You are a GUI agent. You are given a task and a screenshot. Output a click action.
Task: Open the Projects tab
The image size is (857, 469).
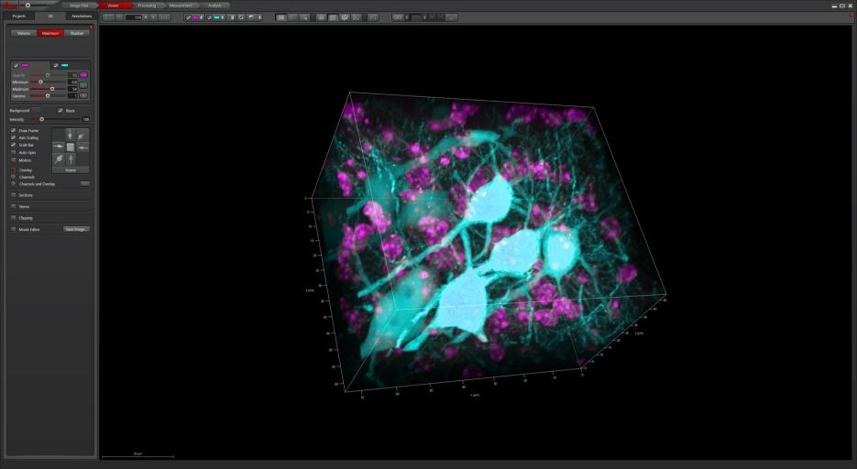[19, 16]
